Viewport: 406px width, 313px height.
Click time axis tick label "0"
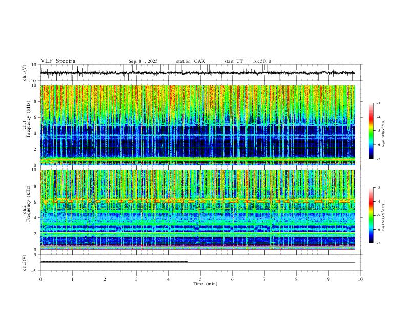(x=40, y=279)
